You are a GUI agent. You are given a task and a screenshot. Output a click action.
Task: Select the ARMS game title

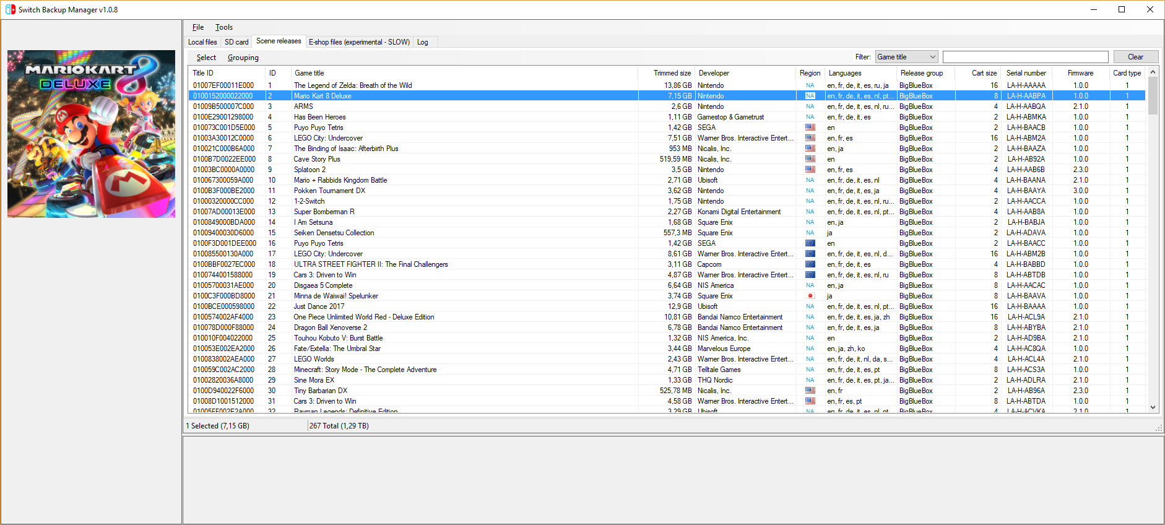tap(303, 106)
